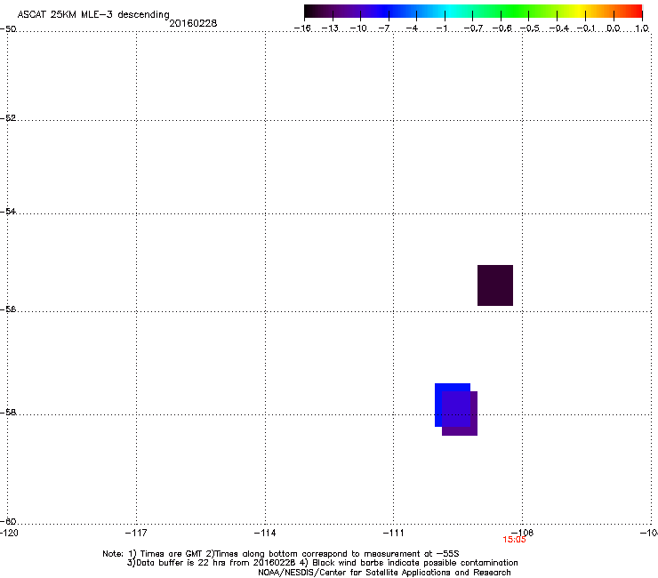Click the red 15:05 time stamp
The width and height of the screenshot is (658, 578).
[515, 540]
